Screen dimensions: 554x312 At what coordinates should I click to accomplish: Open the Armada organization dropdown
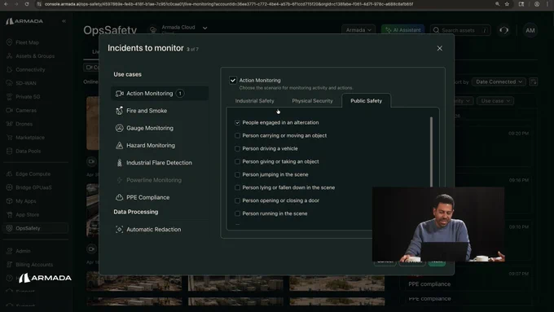coord(358,30)
